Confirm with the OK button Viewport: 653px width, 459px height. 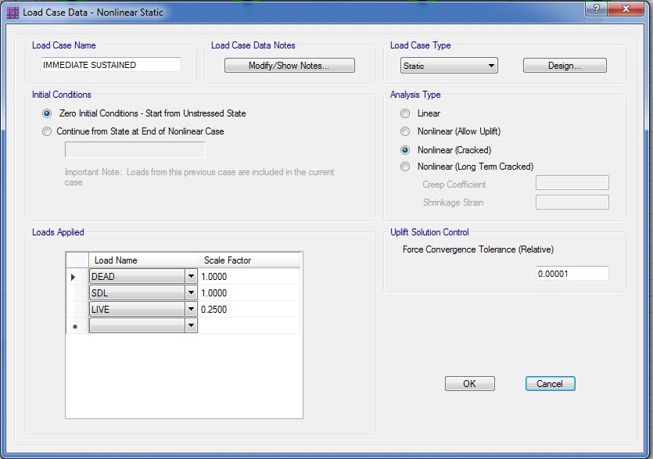click(x=470, y=384)
